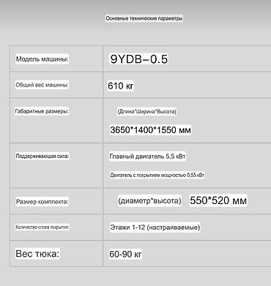Viewport: 271px width, 286px height.
Task: Select the label 'Общий вес машины:'
Action: point(42,85)
